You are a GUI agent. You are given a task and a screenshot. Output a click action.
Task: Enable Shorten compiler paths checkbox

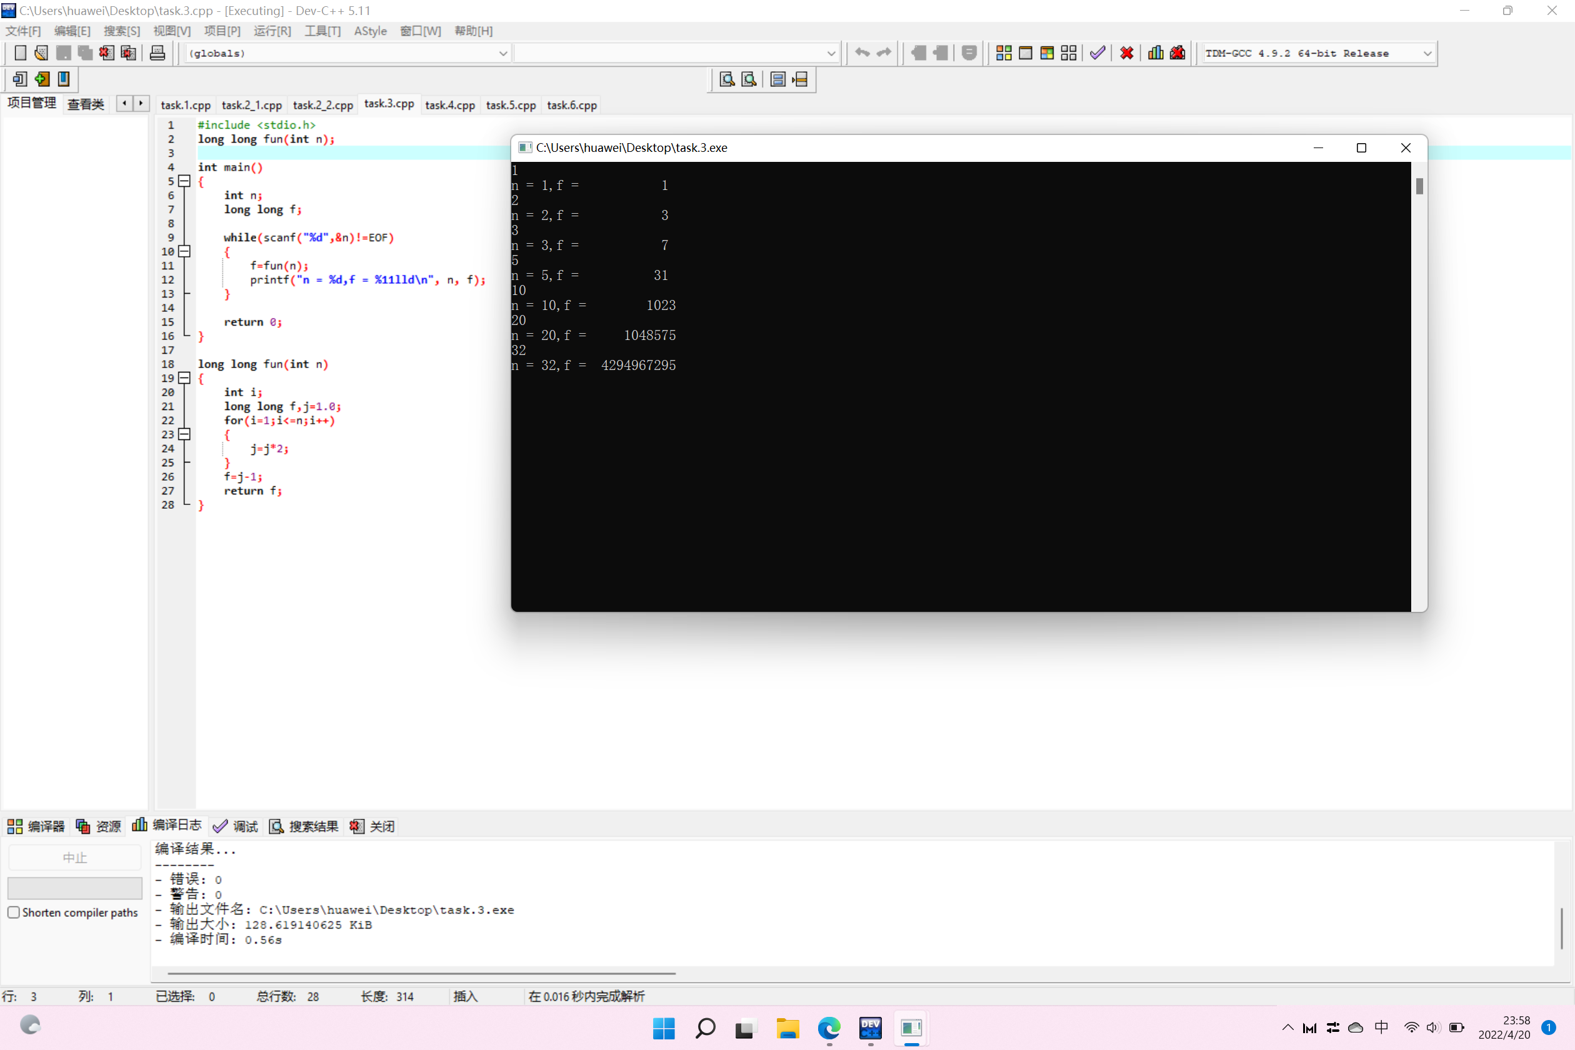[x=13, y=912]
